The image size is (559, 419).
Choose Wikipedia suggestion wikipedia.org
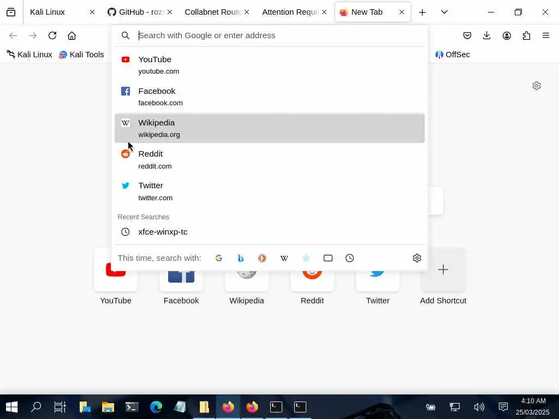[x=270, y=128]
